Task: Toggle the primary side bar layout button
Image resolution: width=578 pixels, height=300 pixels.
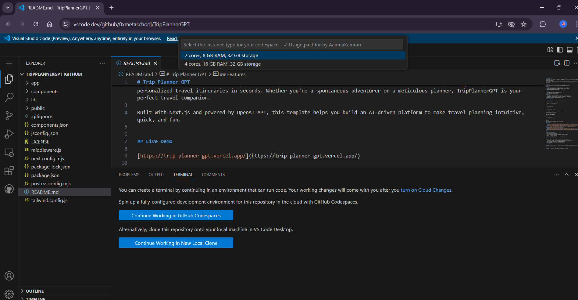Action: coord(560,50)
